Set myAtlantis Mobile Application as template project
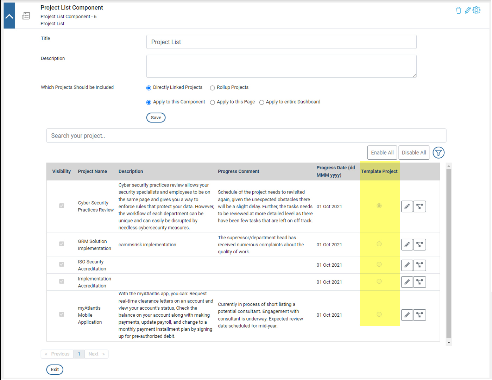 pos(379,314)
